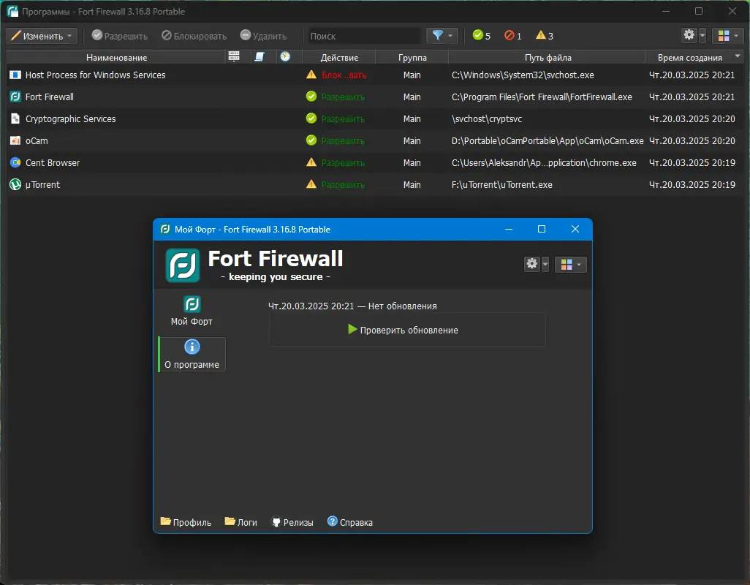Open the filter funnel button

[438, 36]
